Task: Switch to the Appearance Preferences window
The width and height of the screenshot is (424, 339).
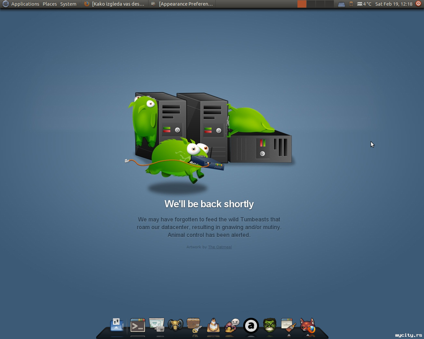Action: click(x=182, y=4)
